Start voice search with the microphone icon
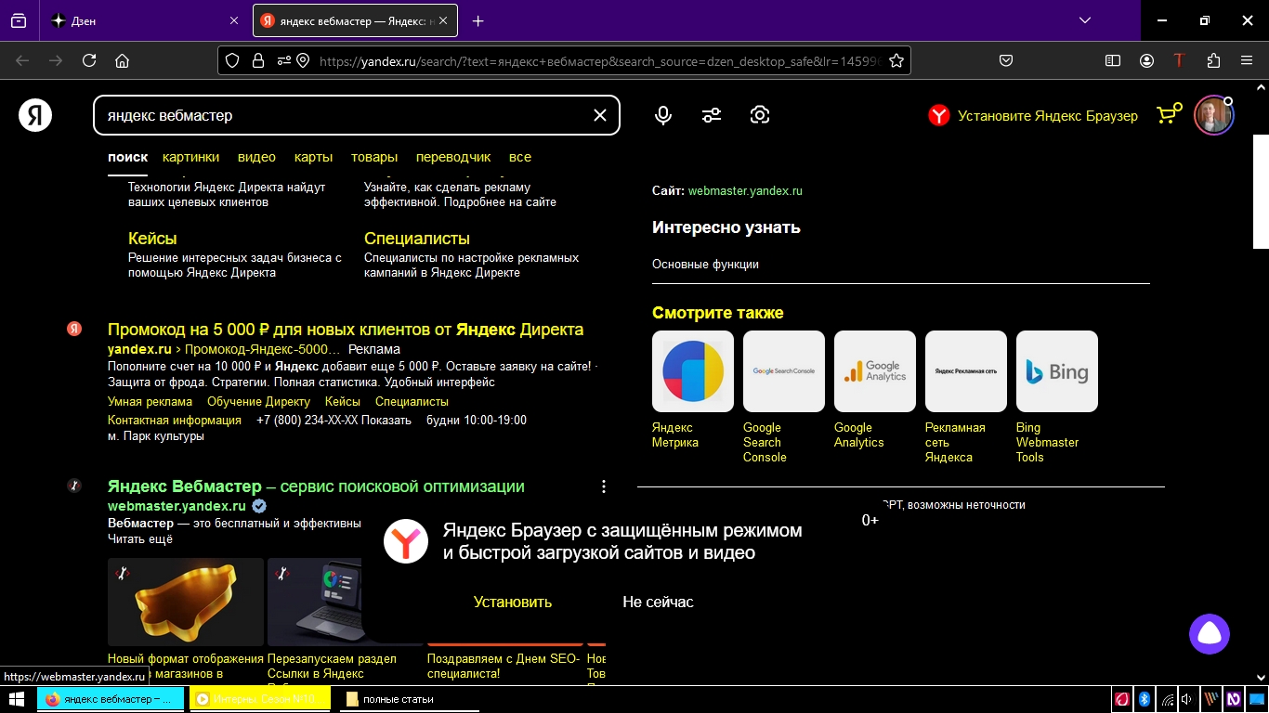The width and height of the screenshot is (1269, 713). (x=663, y=115)
